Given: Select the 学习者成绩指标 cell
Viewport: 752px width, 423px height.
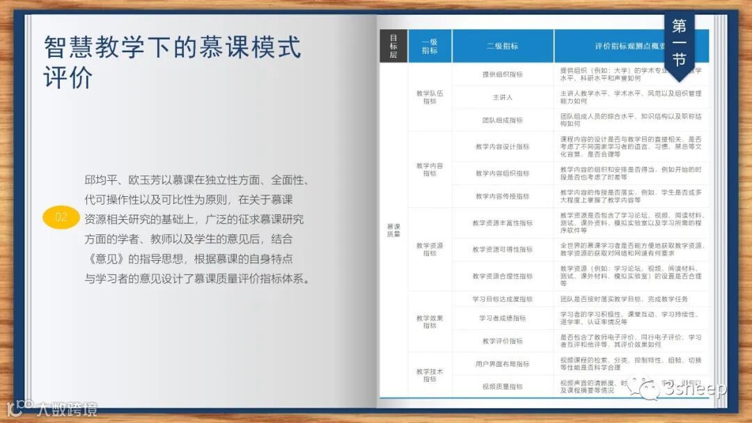Looking at the screenshot, I should point(503,318).
